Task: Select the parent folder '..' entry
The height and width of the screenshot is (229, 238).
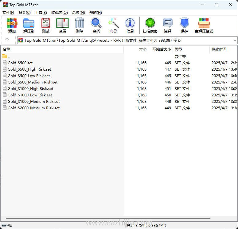Action: 6,56
